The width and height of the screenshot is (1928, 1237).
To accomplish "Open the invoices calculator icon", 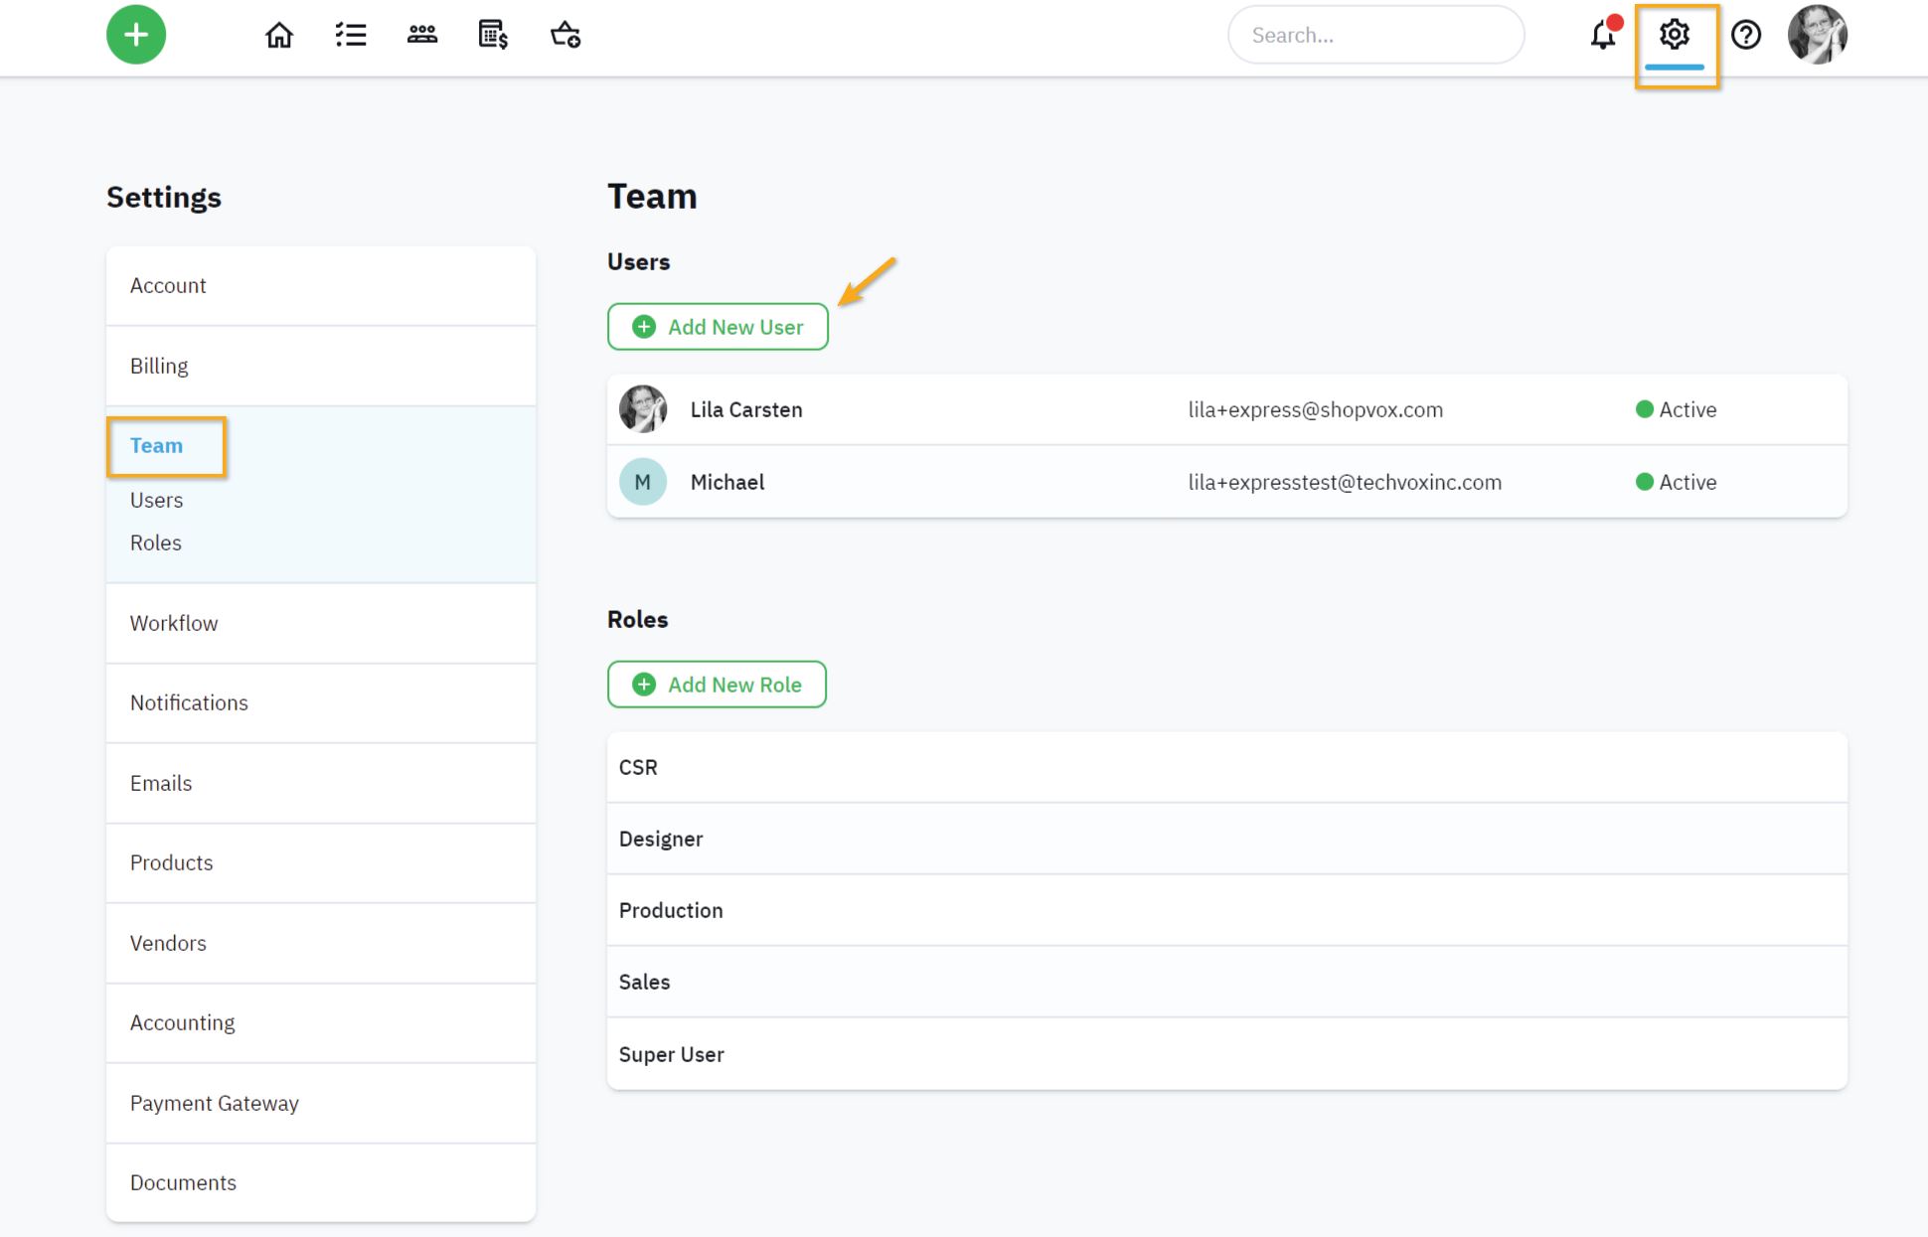I will [x=493, y=35].
